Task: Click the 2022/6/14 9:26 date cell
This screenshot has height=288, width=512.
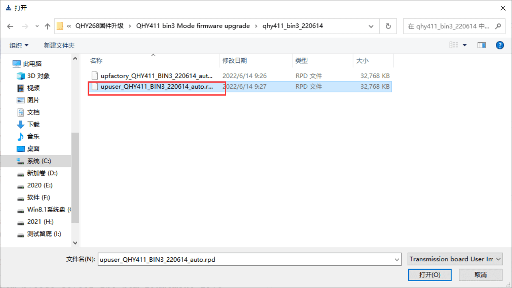Action: (244, 76)
